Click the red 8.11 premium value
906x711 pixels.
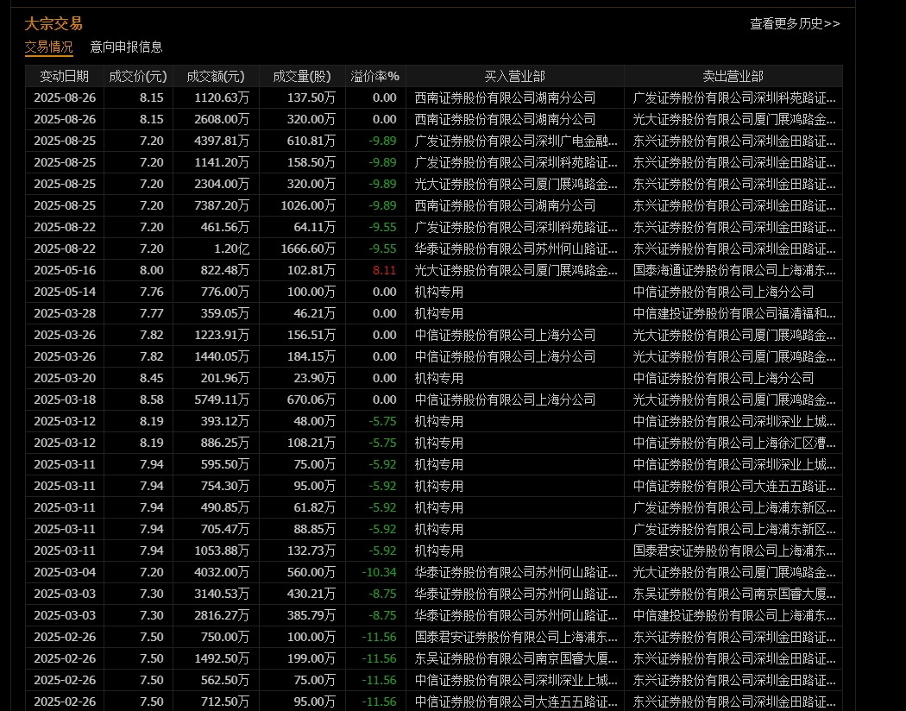[384, 270]
